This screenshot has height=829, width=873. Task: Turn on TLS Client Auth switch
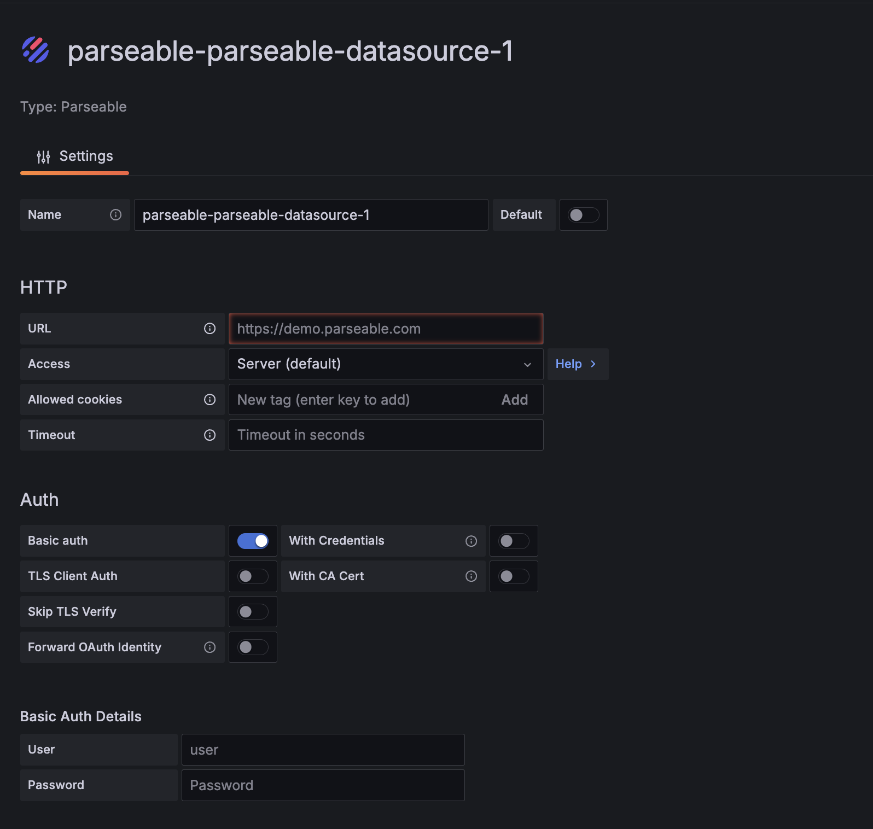click(x=253, y=576)
